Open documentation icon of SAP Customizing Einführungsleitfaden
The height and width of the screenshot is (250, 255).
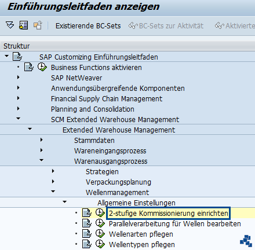click(x=17, y=57)
